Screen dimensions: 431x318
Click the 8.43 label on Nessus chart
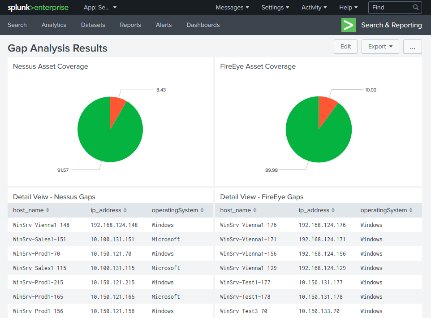click(x=161, y=90)
